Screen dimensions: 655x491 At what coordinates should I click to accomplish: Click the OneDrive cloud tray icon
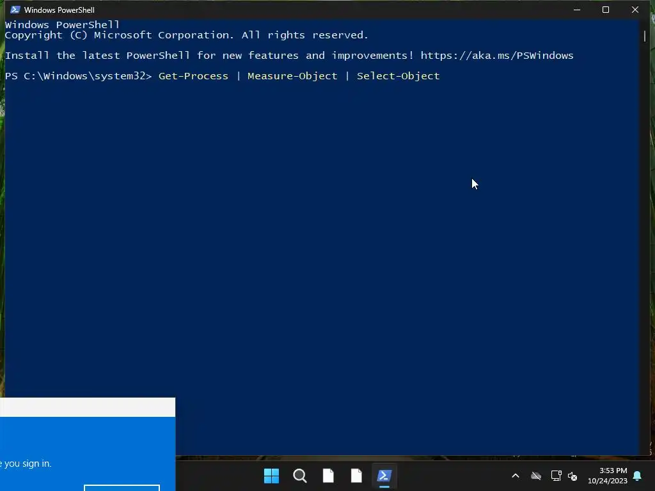pyautogui.click(x=536, y=476)
